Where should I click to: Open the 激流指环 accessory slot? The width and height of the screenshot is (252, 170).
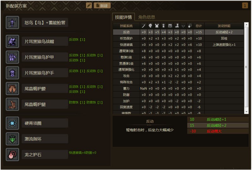point(45,139)
